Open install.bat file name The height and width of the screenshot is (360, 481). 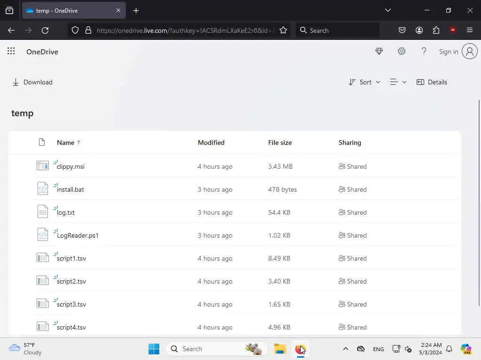click(70, 189)
